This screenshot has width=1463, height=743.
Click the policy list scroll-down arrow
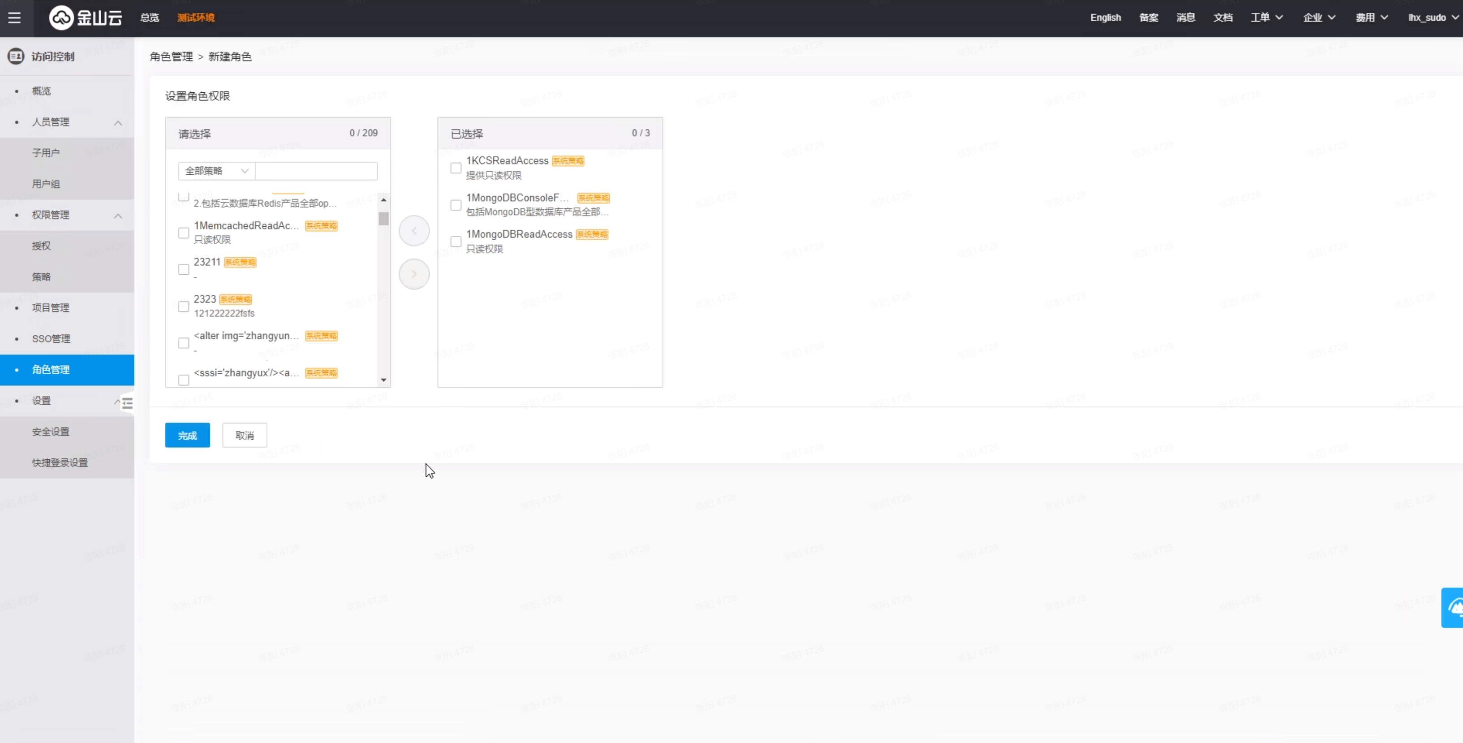384,380
